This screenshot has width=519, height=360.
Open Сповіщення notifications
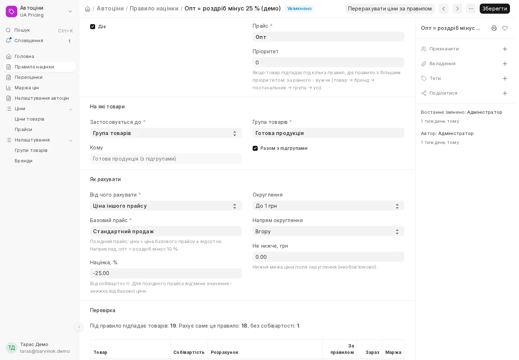40,41
